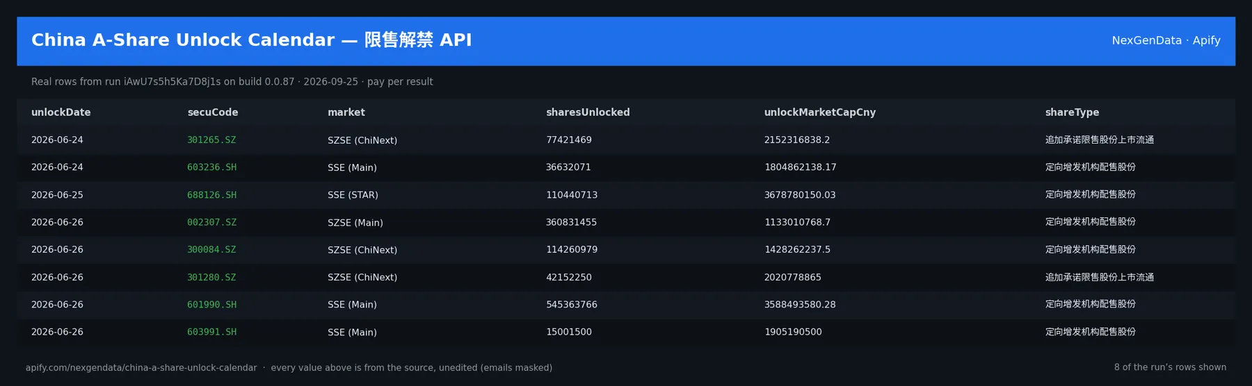Click unlock date in 301265.SZ row
This screenshot has height=386, width=1252.
[57, 140]
